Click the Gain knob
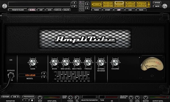This screenshot has width=170, height=102. [x=33, y=62]
